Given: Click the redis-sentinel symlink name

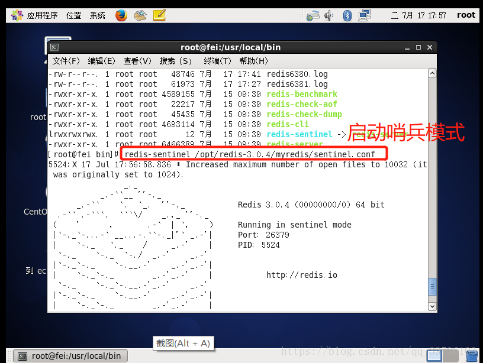Looking at the screenshot, I should [x=300, y=134].
